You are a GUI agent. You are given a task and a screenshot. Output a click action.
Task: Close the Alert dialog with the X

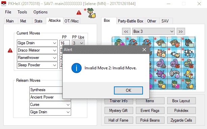pos(144,50)
